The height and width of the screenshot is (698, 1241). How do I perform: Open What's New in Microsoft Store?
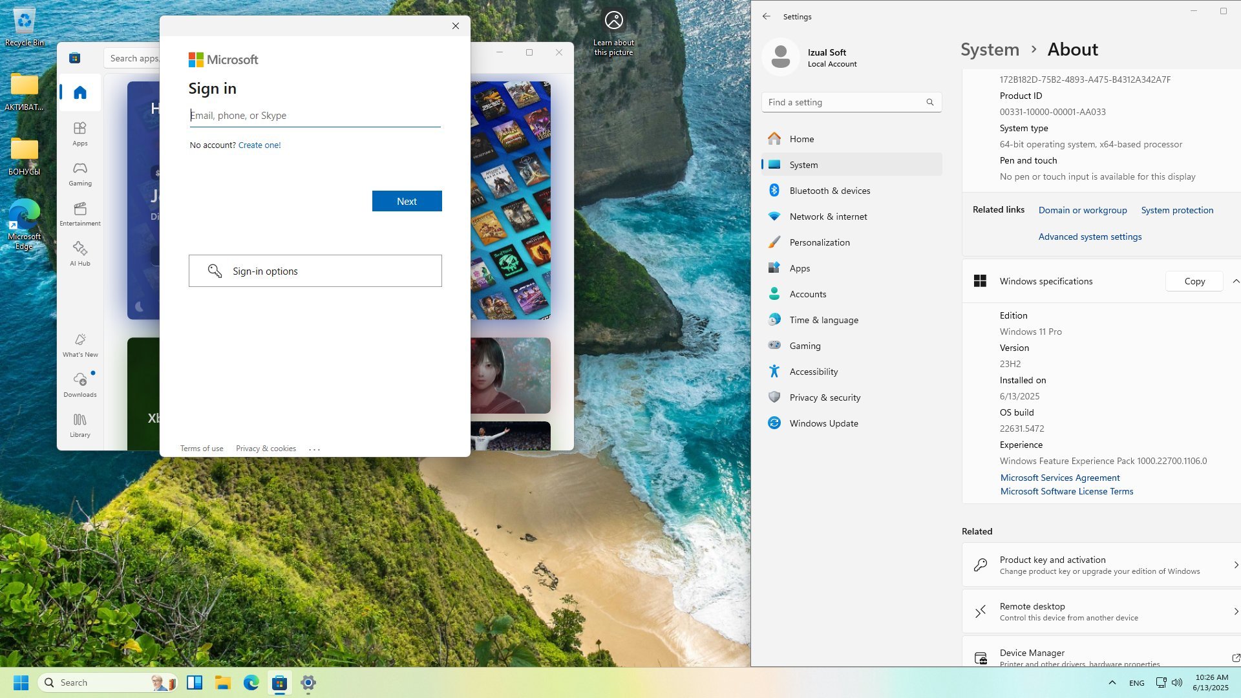(80, 345)
